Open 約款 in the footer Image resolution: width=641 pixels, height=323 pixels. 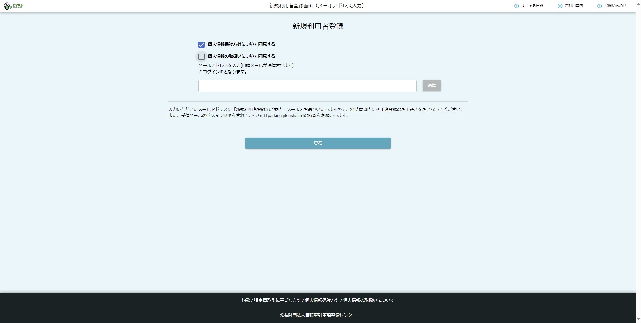tap(246, 300)
